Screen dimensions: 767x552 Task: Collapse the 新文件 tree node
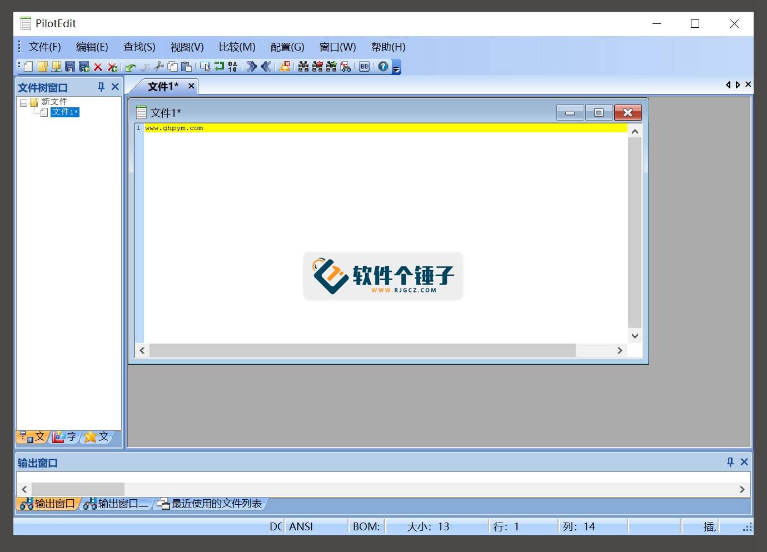pyautogui.click(x=24, y=103)
